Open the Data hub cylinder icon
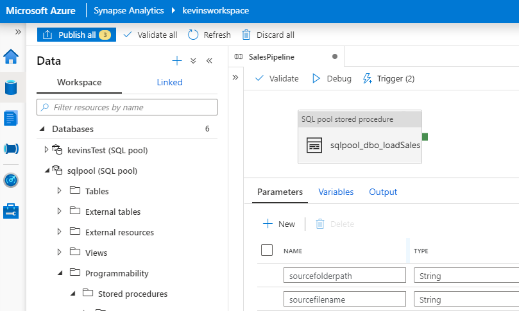The image size is (519, 311). [11, 87]
